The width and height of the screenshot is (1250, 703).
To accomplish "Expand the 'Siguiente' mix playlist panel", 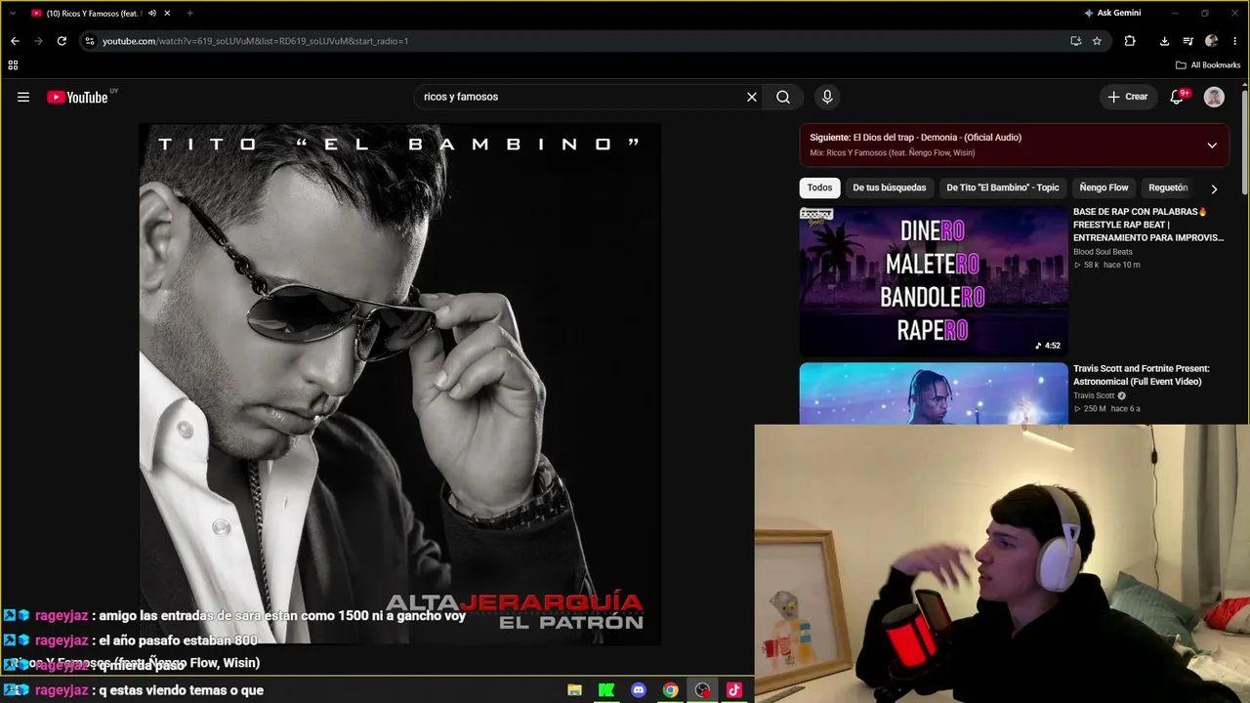I will click(x=1212, y=145).
